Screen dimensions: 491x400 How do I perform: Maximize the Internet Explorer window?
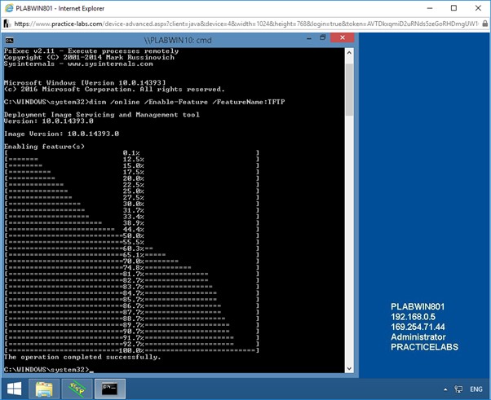point(453,8)
